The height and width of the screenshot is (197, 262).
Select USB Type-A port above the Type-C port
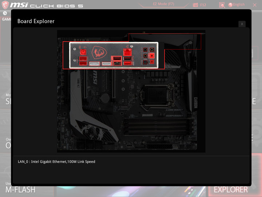tap(117, 58)
